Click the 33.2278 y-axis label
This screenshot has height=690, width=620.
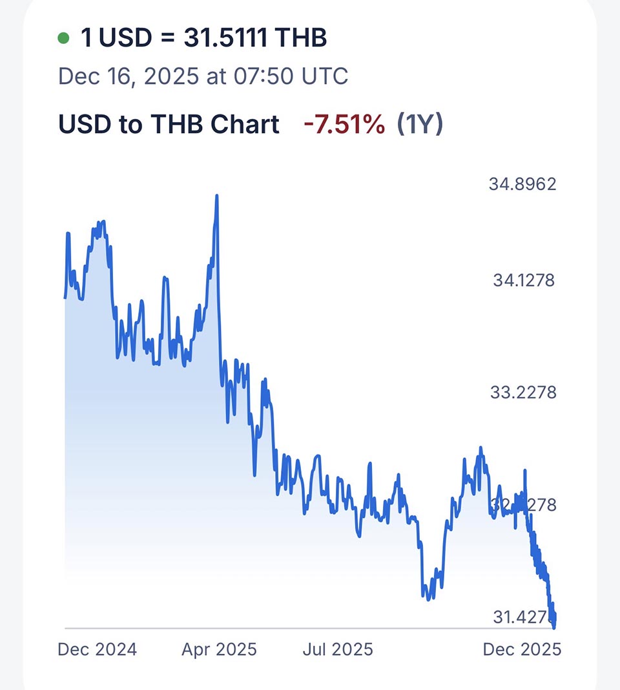tap(523, 393)
